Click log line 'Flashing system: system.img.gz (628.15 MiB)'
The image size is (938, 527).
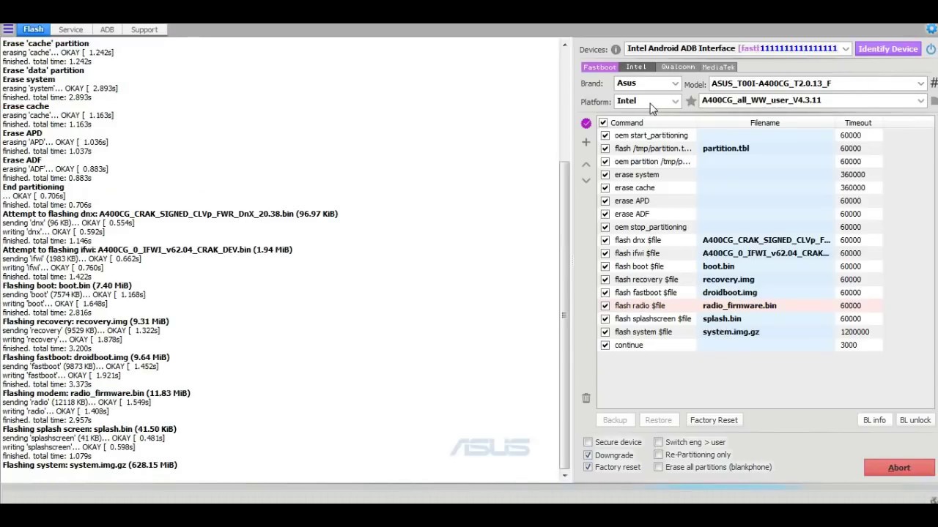point(90,465)
